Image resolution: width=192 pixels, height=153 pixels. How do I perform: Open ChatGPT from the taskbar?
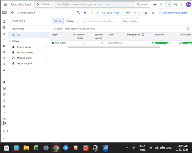click(x=96, y=148)
